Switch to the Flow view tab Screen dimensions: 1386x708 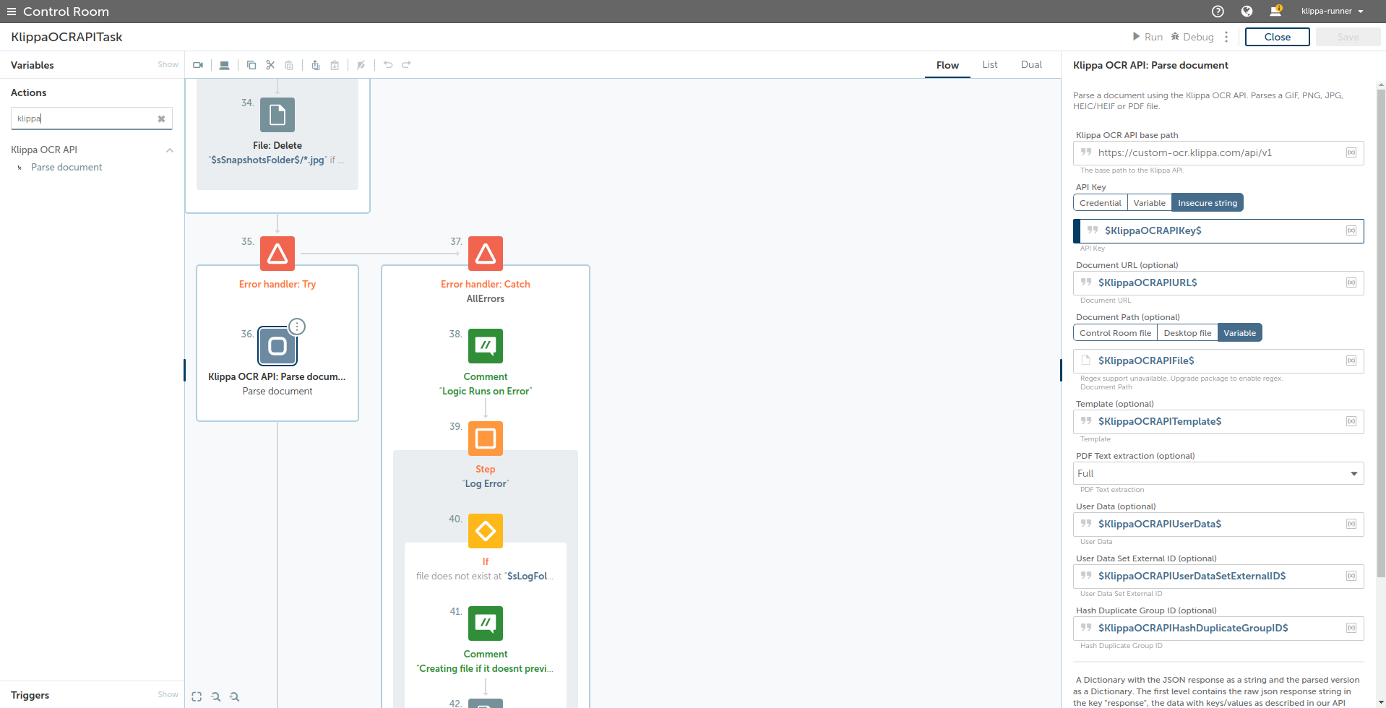pyautogui.click(x=947, y=65)
